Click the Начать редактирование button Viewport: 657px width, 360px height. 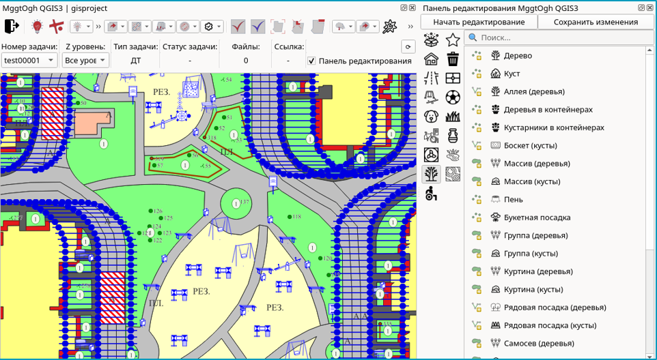(479, 22)
